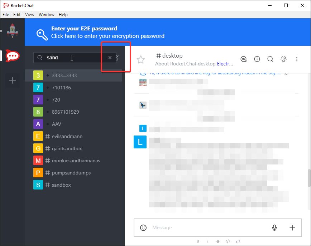Click the small blue 'L' avatar in messages

click(x=143, y=128)
